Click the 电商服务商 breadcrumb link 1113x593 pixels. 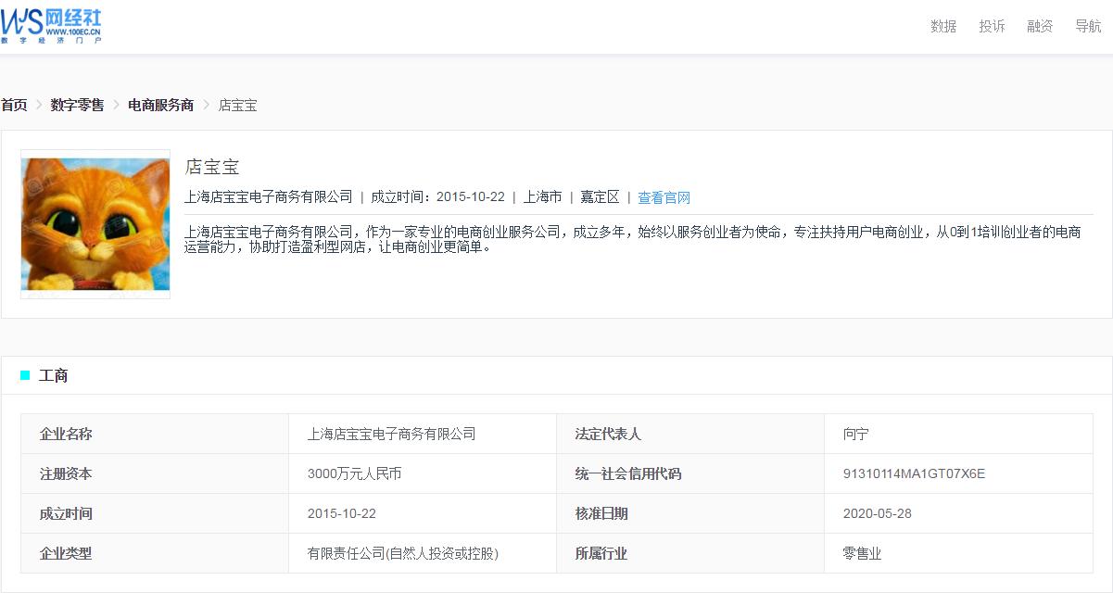pyautogui.click(x=159, y=106)
